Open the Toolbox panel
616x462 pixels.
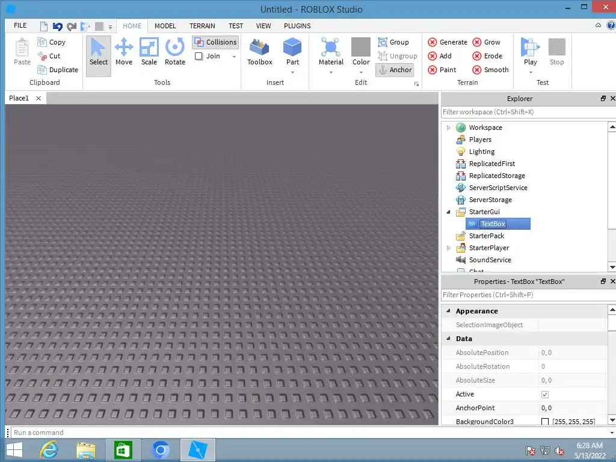(260, 52)
